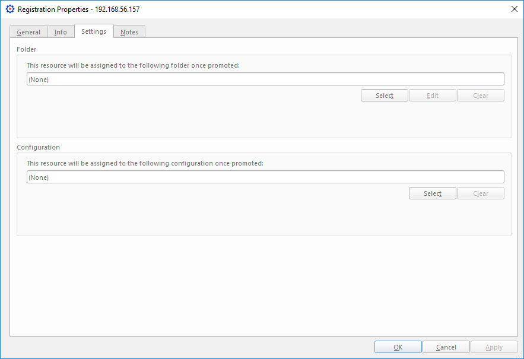Clear the assigned folder
524x359 pixels.
click(x=481, y=96)
